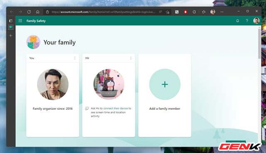Click the connect their device link

click(116, 109)
